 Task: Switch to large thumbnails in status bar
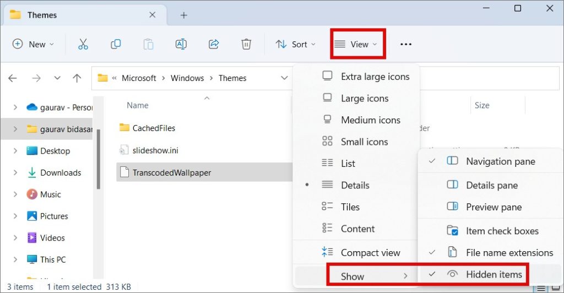pos(556,289)
